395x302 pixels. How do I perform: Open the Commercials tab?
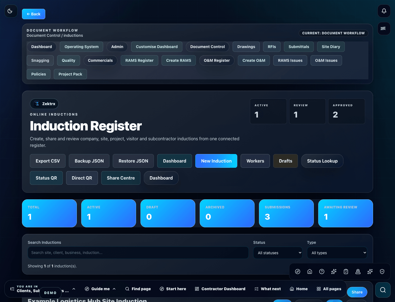pyautogui.click(x=100, y=60)
